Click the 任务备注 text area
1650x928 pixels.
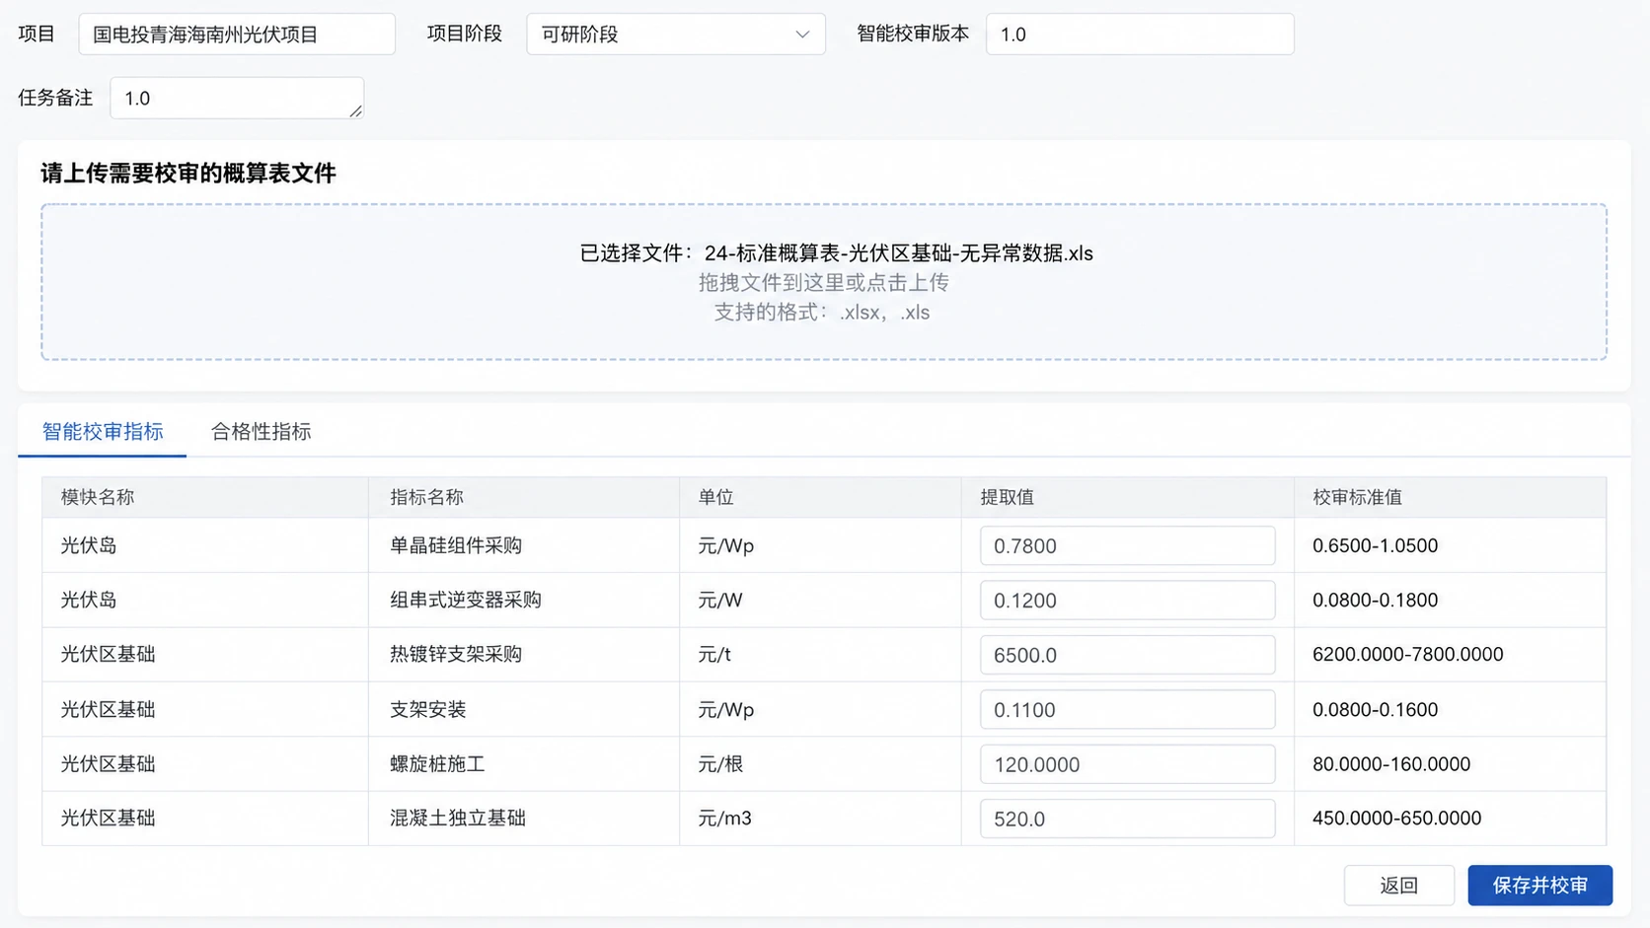[x=237, y=98]
